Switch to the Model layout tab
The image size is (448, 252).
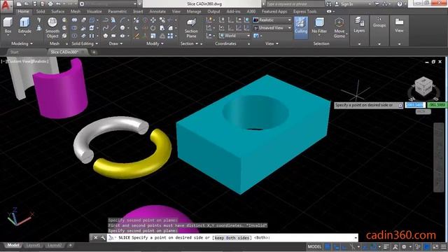tap(13, 245)
